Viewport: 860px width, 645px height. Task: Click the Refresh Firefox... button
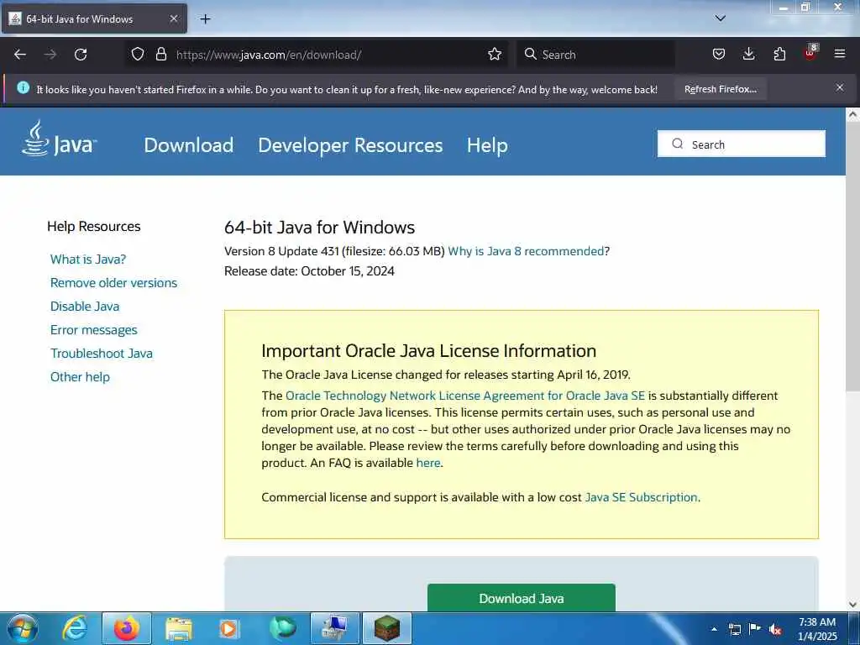721,89
